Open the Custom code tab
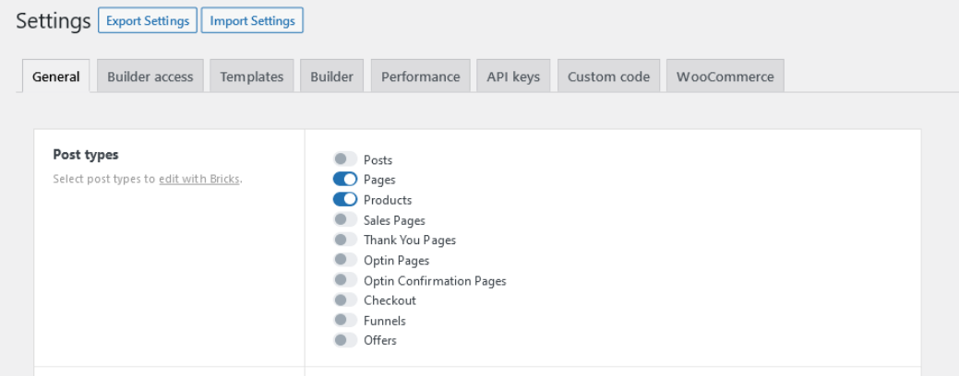The image size is (959, 376). point(608,76)
